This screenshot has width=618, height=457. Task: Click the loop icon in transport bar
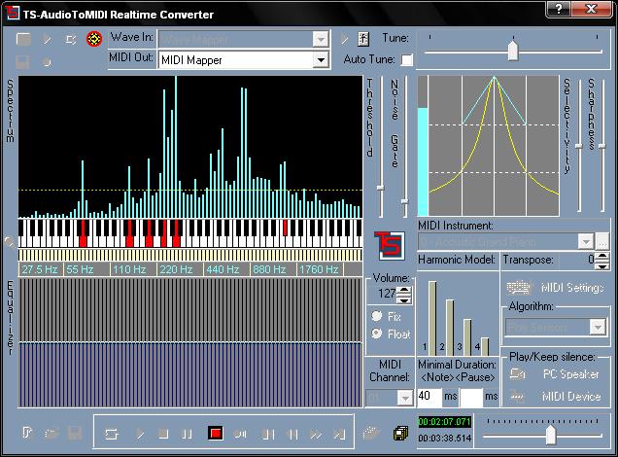point(112,435)
